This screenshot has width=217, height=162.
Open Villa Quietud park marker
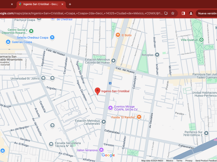201,40
